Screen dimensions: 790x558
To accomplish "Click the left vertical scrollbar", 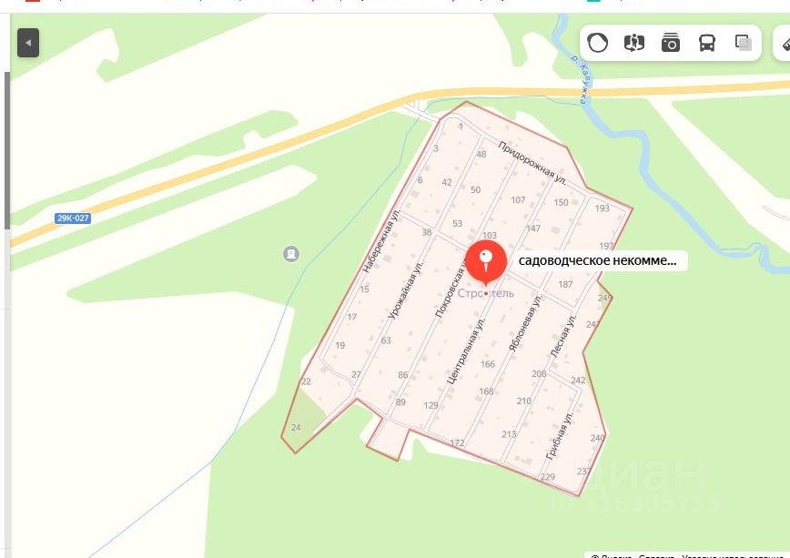I will click(x=6, y=150).
